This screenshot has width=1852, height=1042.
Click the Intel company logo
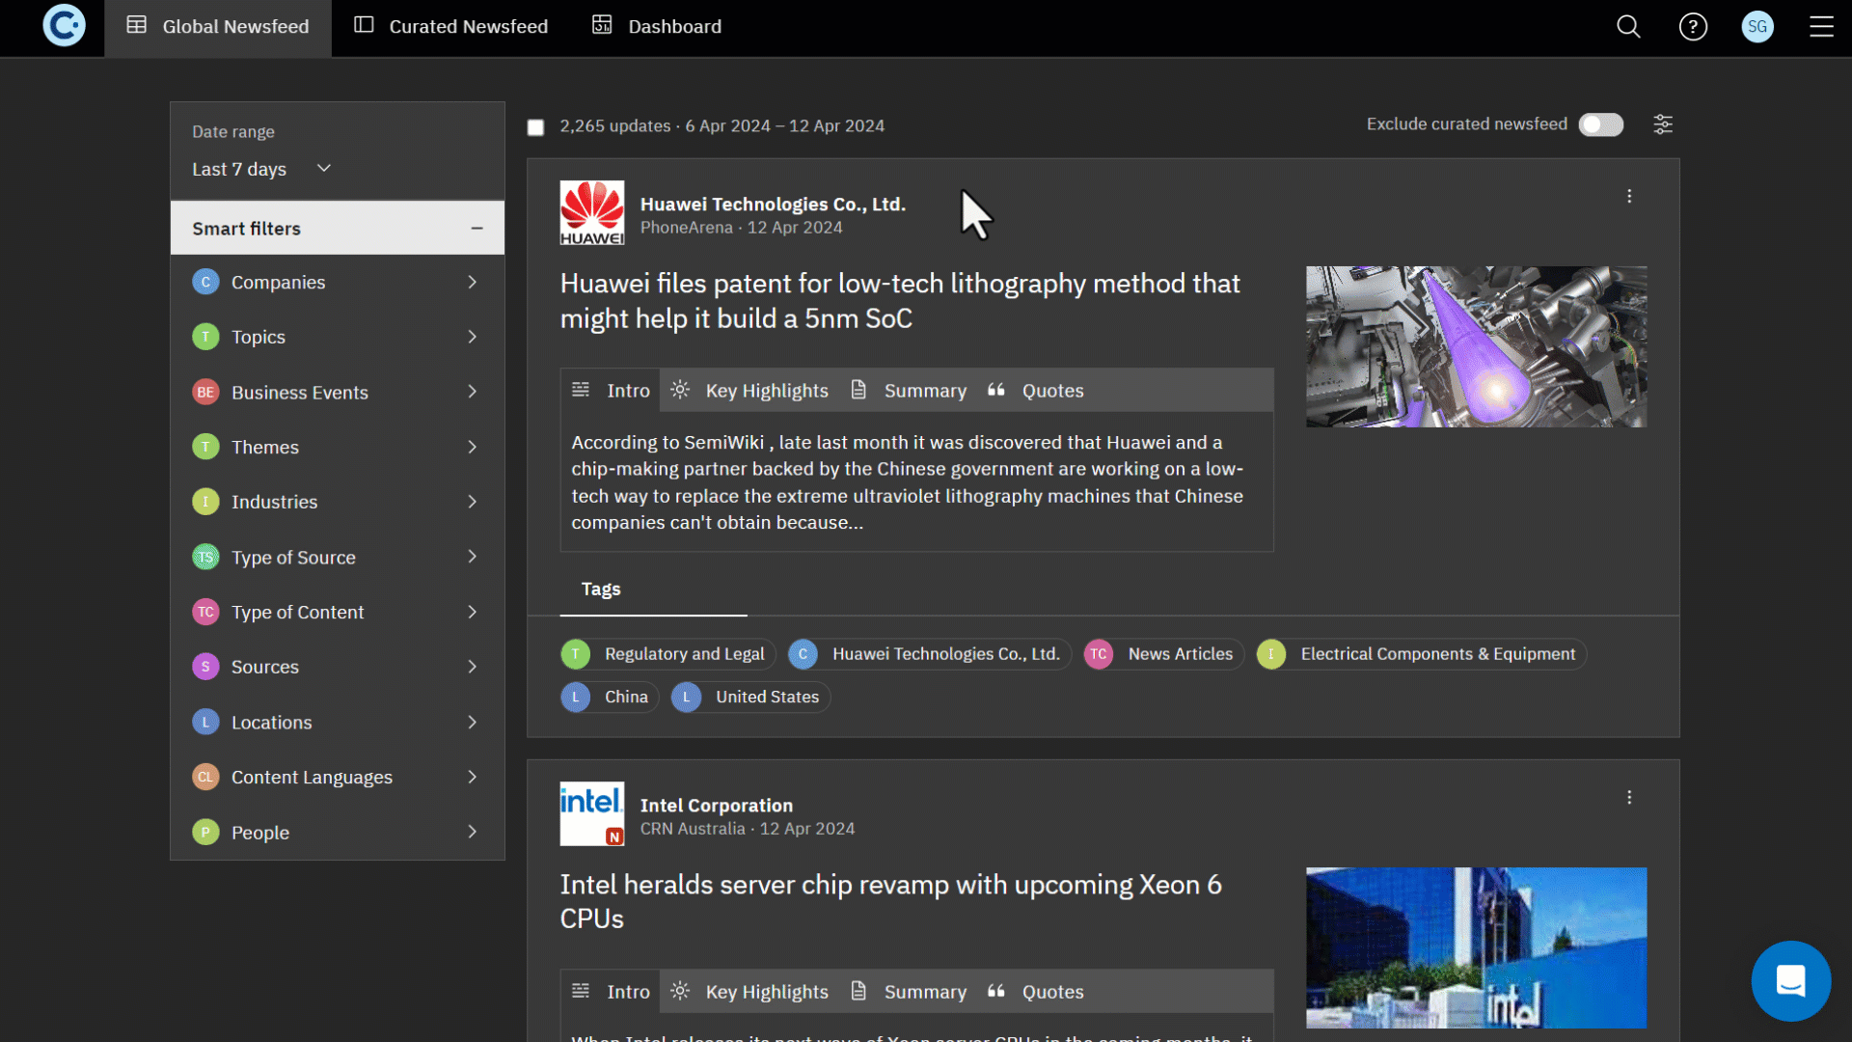[x=592, y=813]
